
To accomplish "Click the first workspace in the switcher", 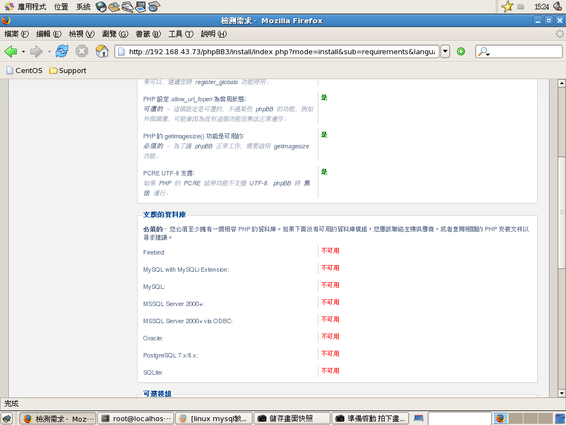I will (501, 418).
